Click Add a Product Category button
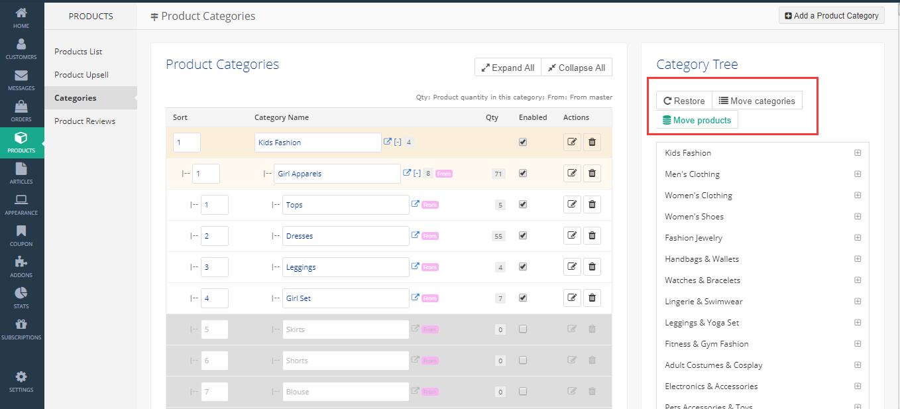 [831, 16]
